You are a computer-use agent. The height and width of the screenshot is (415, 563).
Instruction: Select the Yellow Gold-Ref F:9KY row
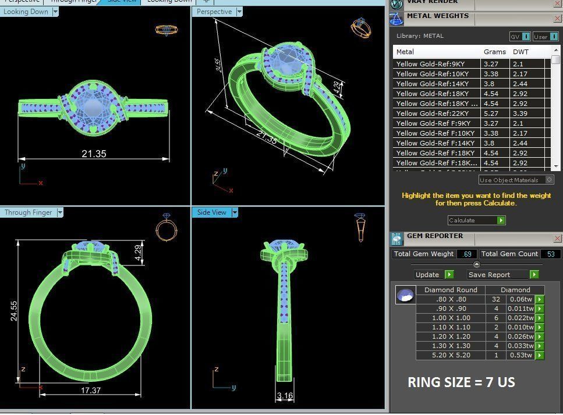472,123
